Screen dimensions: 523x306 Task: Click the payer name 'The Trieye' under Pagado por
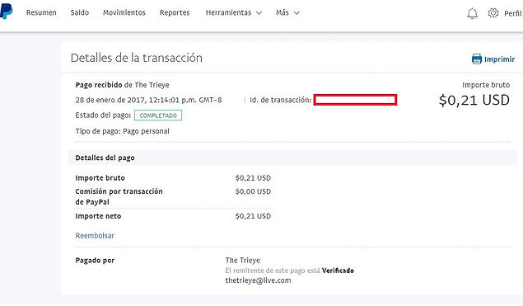coord(242,260)
